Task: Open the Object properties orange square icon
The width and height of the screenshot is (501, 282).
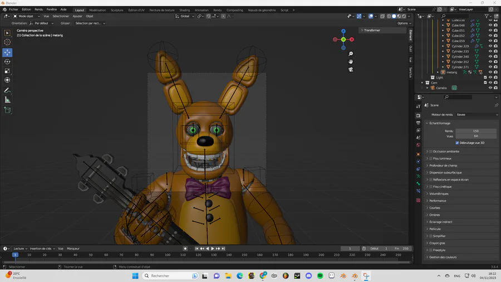Action: [x=418, y=154]
